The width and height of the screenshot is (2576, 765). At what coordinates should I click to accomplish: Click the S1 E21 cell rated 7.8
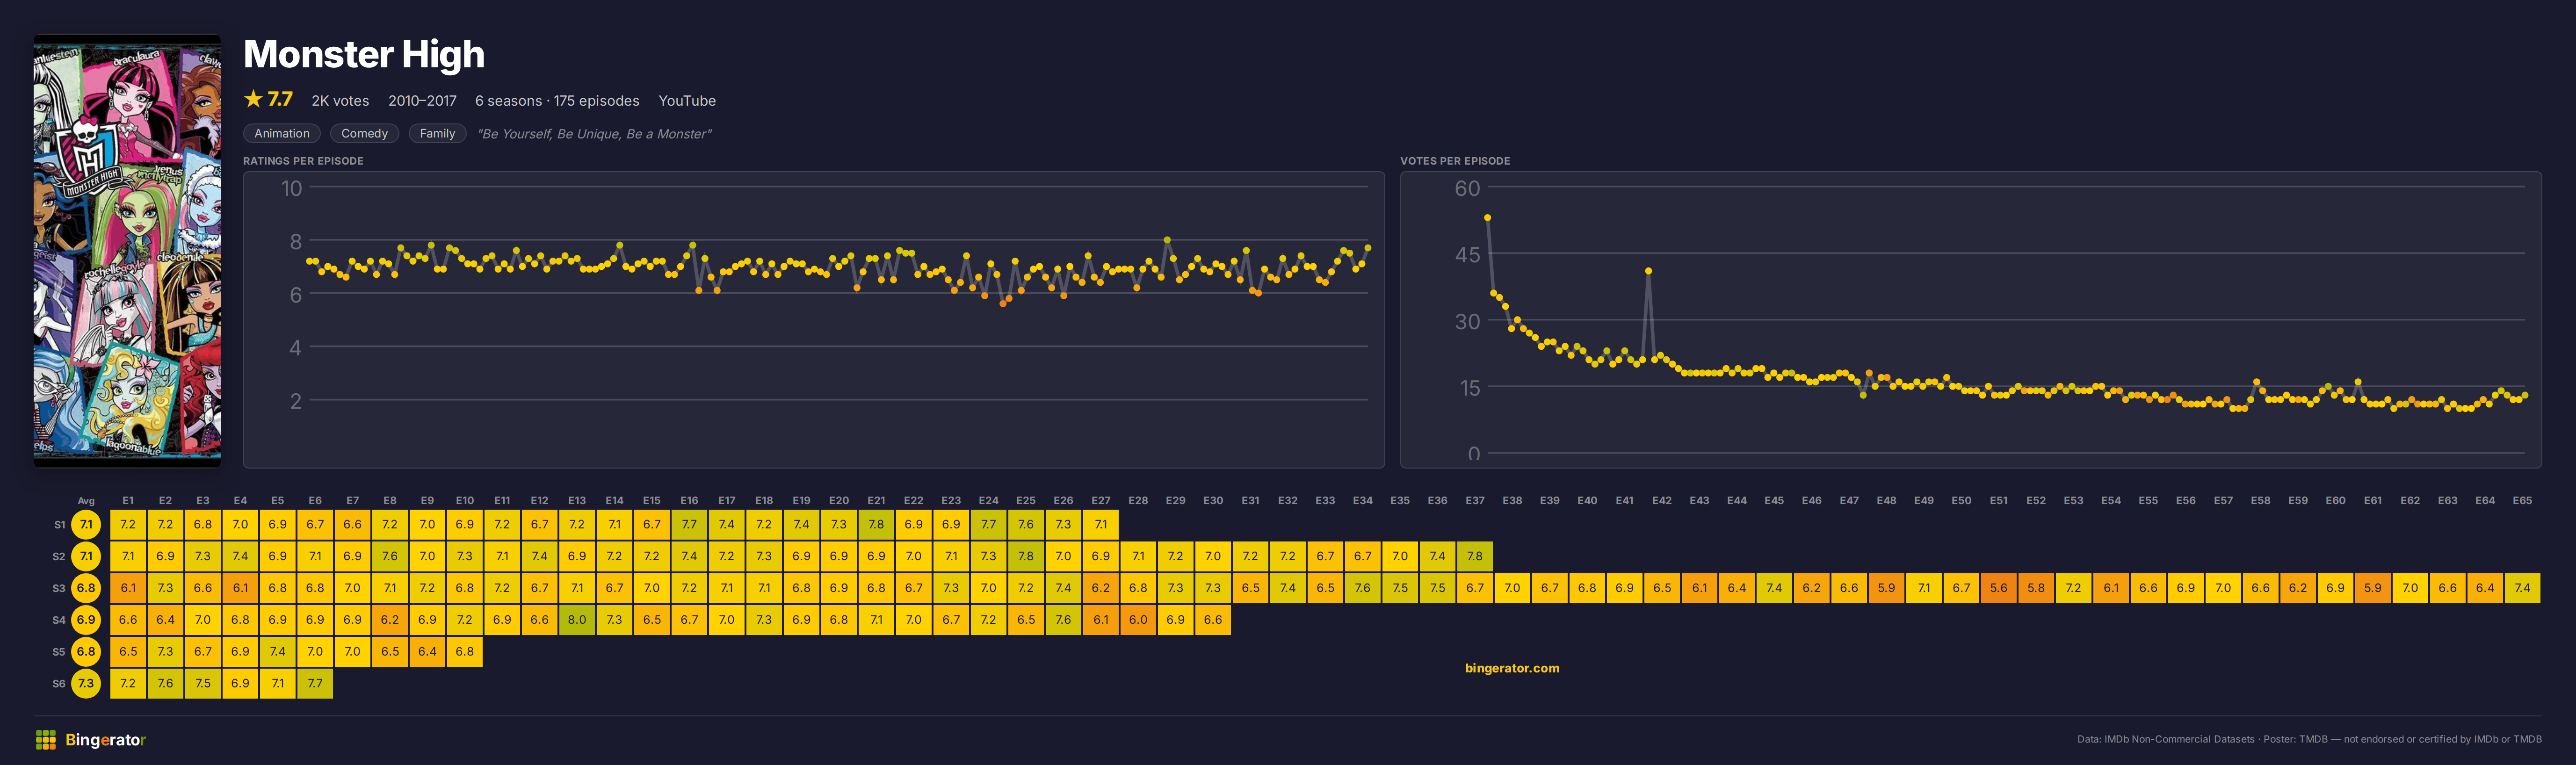[876, 524]
